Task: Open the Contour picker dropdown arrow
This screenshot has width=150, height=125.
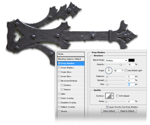Action: click(112, 96)
